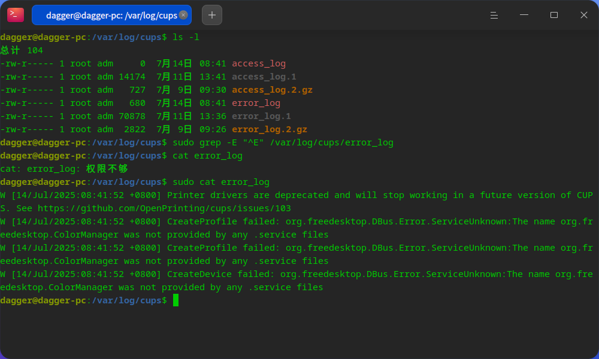Click the terminal app icon in title bar
Screen dimensions: 599x359
pyautogui.click(x=16, y=15)
